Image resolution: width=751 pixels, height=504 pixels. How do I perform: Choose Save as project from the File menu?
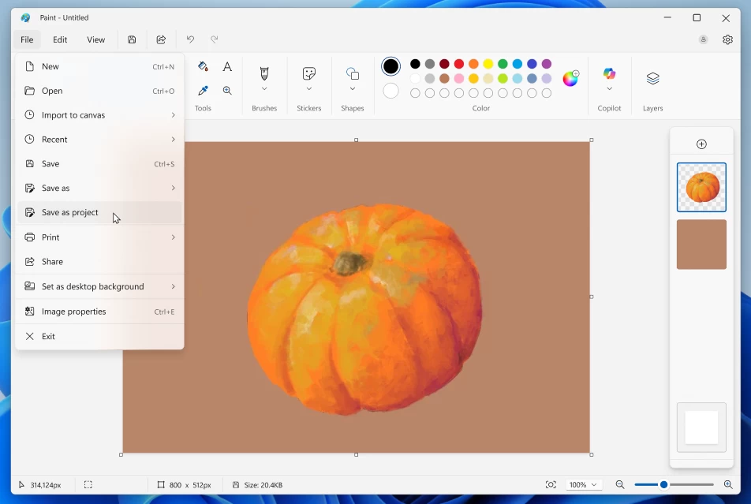(70, 212)
